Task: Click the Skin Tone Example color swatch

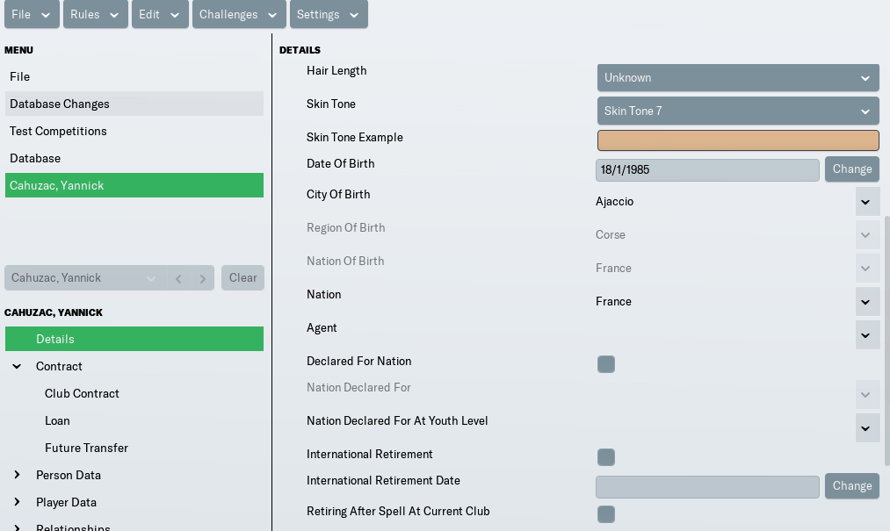Action: tap(738, 140)
